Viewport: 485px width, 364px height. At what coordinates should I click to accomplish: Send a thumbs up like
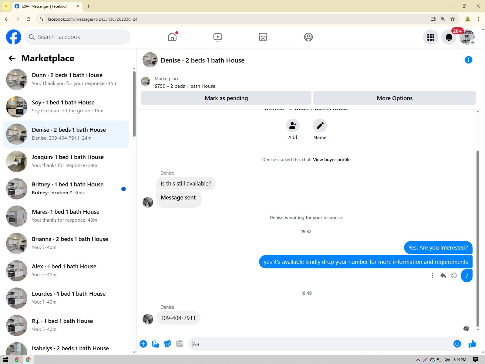point(472,344)
